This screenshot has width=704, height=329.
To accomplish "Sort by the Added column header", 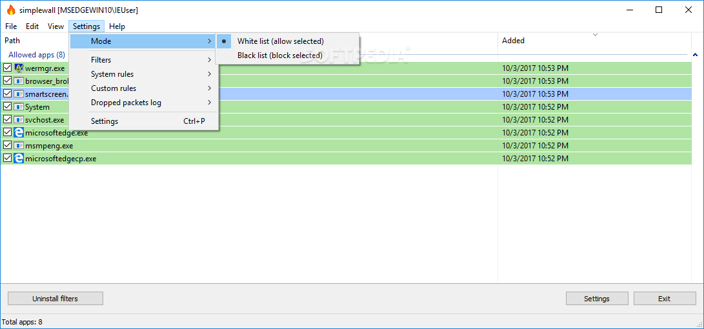I will coord(594,41).
